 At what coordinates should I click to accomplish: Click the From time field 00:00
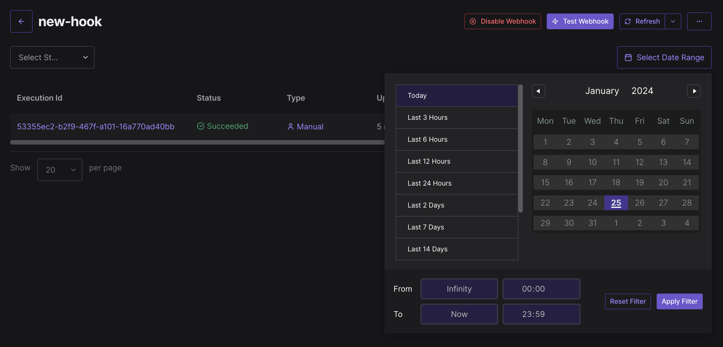coord(541,289)
